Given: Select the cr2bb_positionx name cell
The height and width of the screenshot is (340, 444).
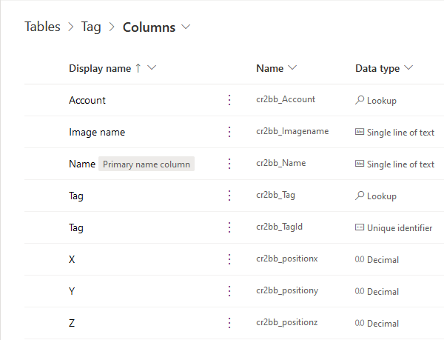Looking at the screenshot, I should click(287, 259).
